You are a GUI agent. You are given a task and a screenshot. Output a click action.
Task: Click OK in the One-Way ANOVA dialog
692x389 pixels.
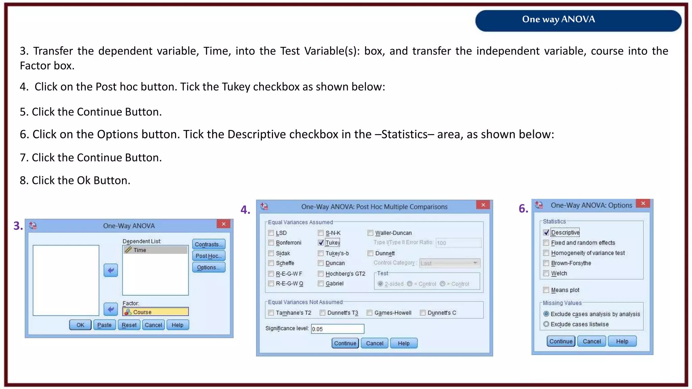80,325
